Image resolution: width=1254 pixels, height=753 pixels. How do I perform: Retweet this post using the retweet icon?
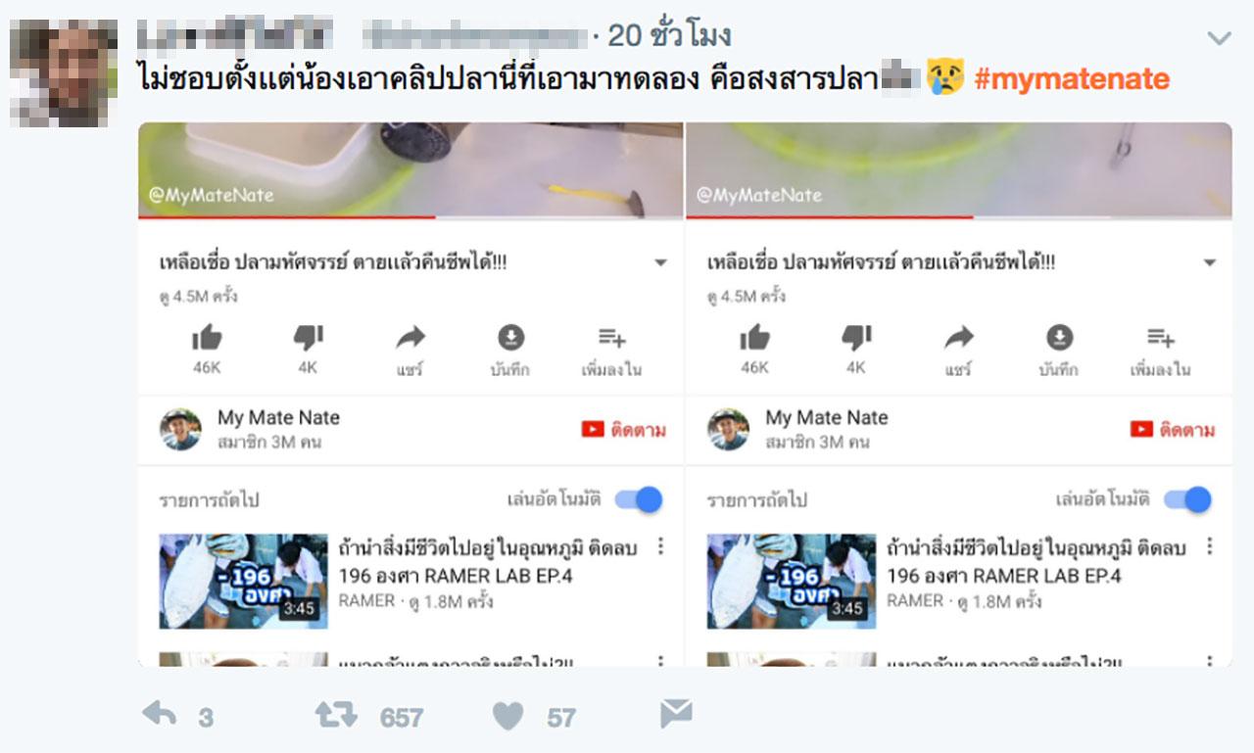click(x=336, y=715)
